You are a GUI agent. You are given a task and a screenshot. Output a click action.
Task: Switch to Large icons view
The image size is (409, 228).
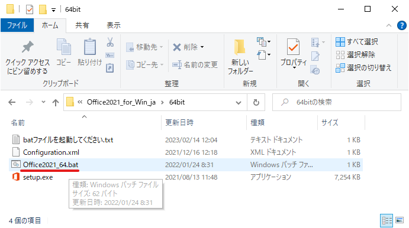400,220
